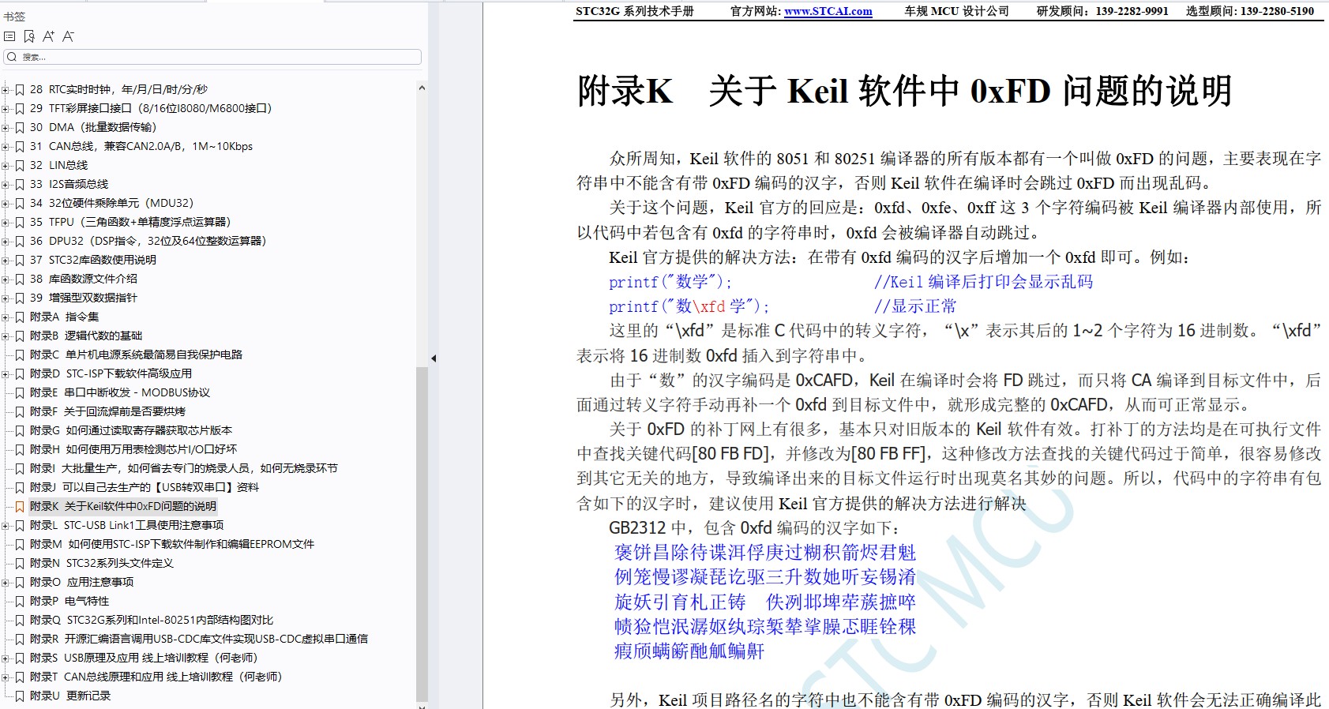Click code line printf("数\xfd学");
This screenshot has width=1329, height=709.
689,306
